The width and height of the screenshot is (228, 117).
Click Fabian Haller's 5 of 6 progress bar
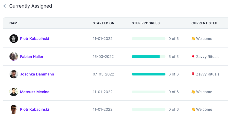[x=148, y=57]
